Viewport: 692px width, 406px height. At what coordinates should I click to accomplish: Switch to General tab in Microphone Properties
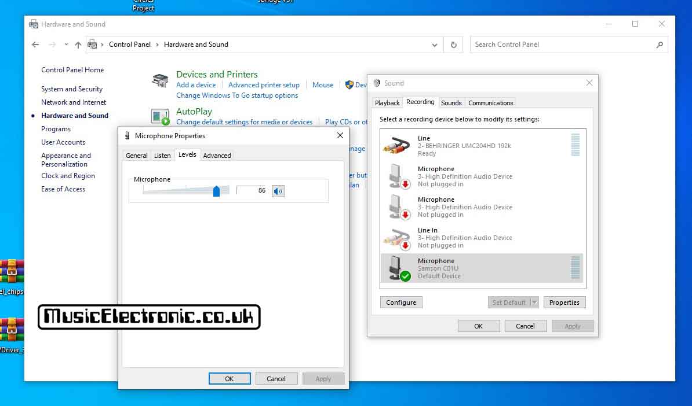(136, 156)
